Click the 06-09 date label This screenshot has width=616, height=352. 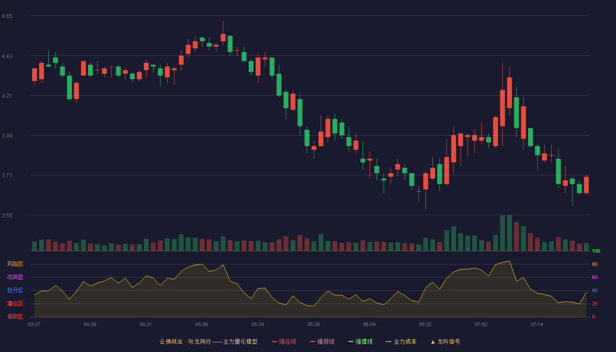pyautogui.click(x=369, y=324)
